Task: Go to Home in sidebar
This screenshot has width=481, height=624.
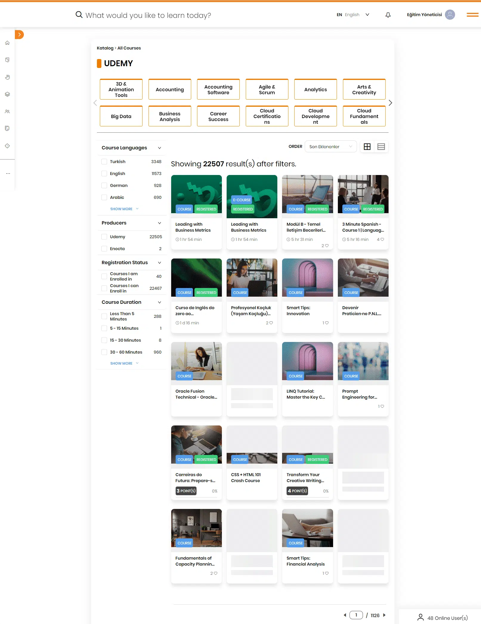Action: click(x=7, y=43)
